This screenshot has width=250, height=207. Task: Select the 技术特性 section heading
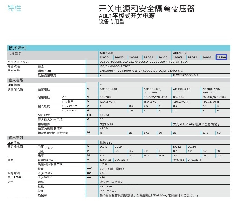(17, 48)
